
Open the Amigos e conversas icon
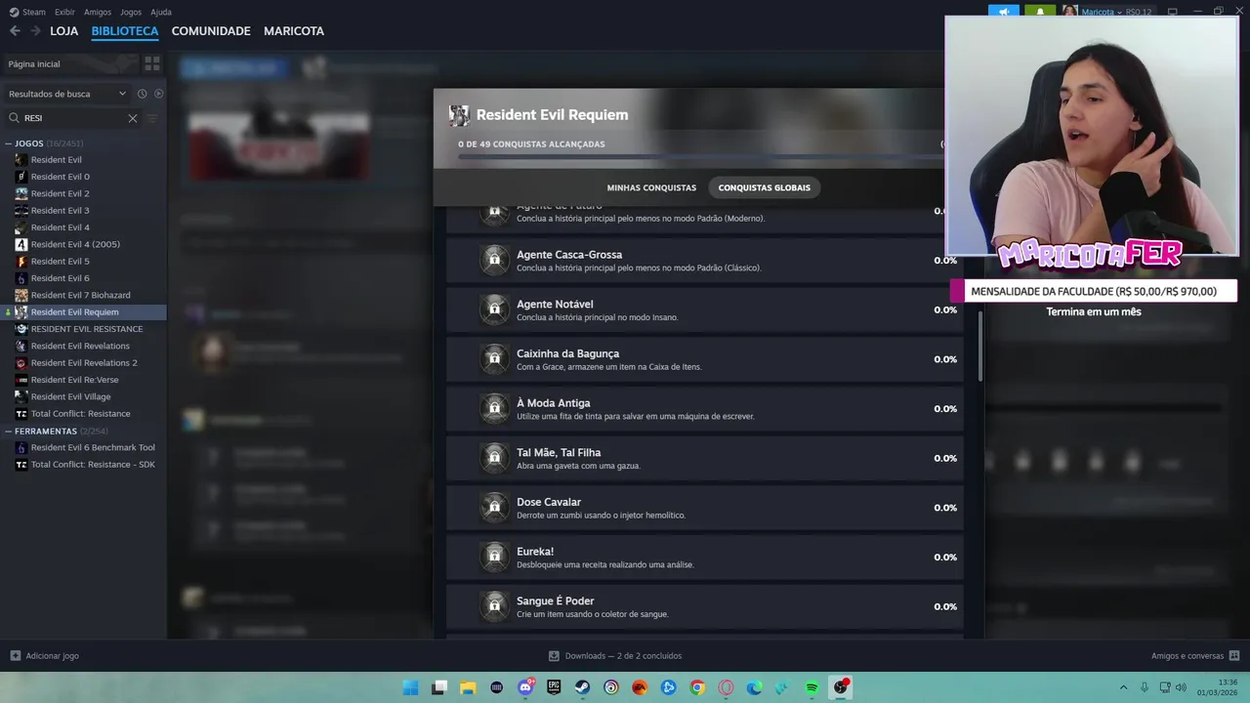1234,656
